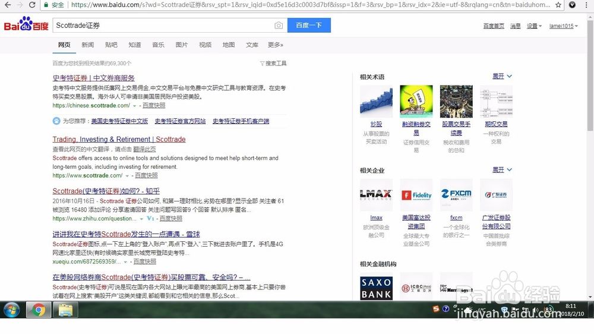Open the 史考特证券 | 中文券商服务 result
This screenshot has width=594, height=334.
coord(94,78)
